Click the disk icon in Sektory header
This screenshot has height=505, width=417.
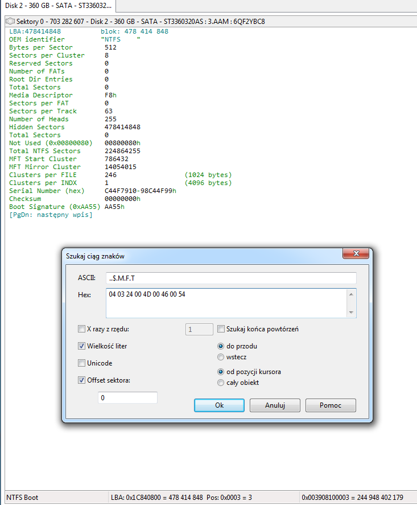10,21
